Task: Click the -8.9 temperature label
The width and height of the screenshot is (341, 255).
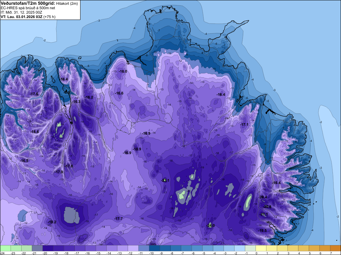Action: [66, 93]
